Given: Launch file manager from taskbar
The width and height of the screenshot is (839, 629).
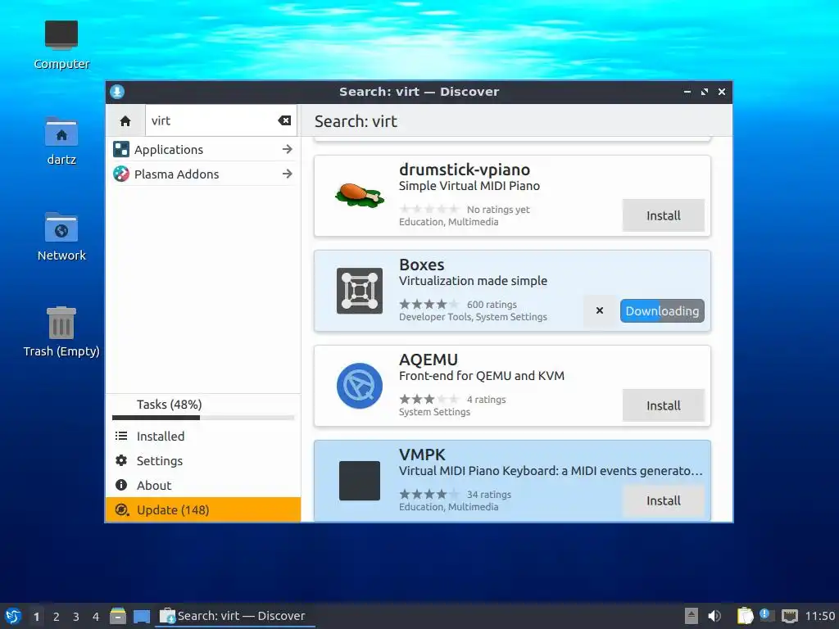Looking at the screenshot, I should tap(118, 616).
